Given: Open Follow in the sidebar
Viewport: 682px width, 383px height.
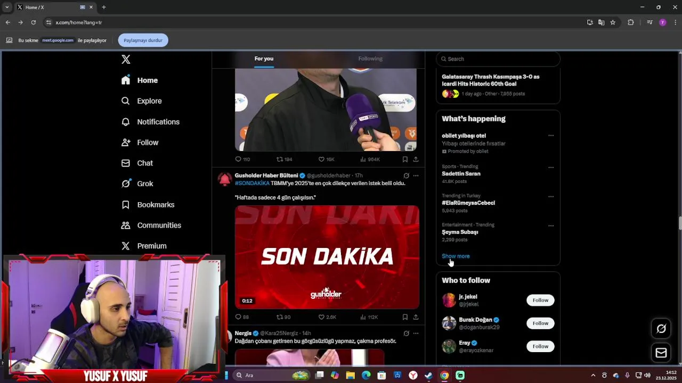Looking at the screenshot, I should [x=140, y=143].
